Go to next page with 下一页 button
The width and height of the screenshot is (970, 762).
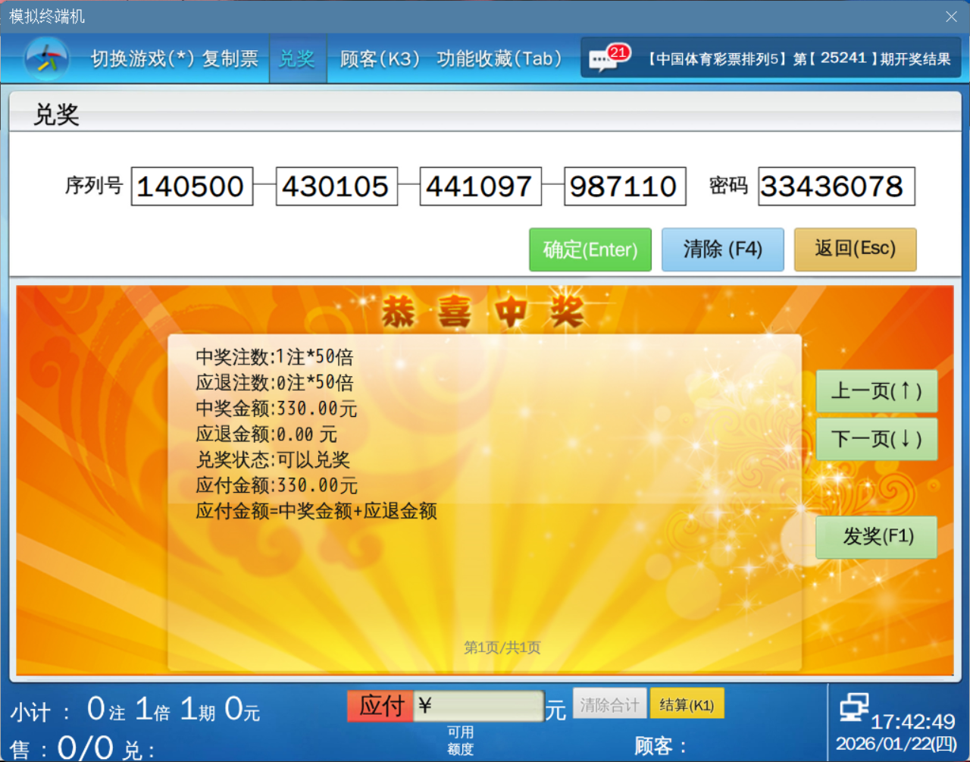pos(876,439)
